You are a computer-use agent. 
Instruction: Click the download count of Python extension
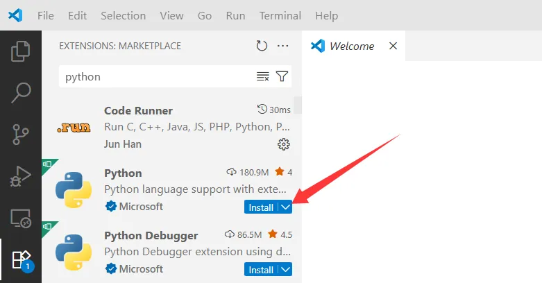click(248, 172)
